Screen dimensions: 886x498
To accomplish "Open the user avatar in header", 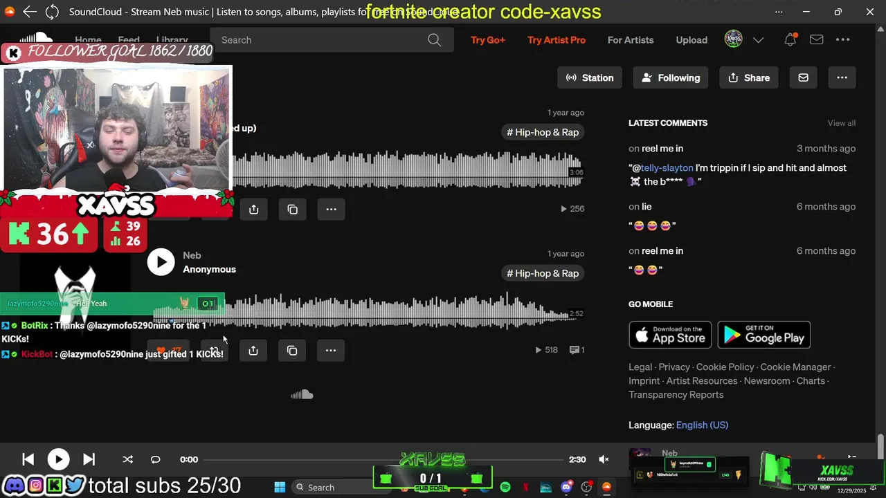I will click(x=733, y=39).
